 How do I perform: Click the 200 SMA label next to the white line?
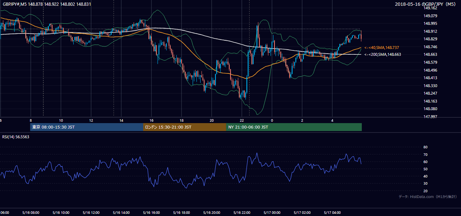click(382, 54)
